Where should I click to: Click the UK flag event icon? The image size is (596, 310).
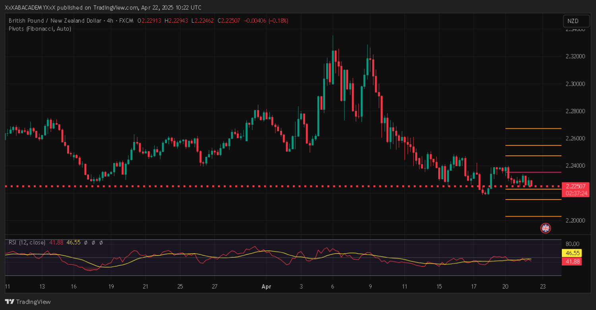(x=546, y=228)
